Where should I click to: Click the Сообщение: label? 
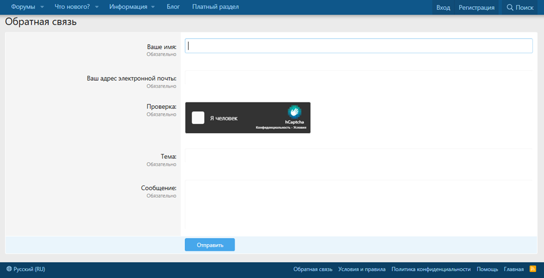click(159, 188)
